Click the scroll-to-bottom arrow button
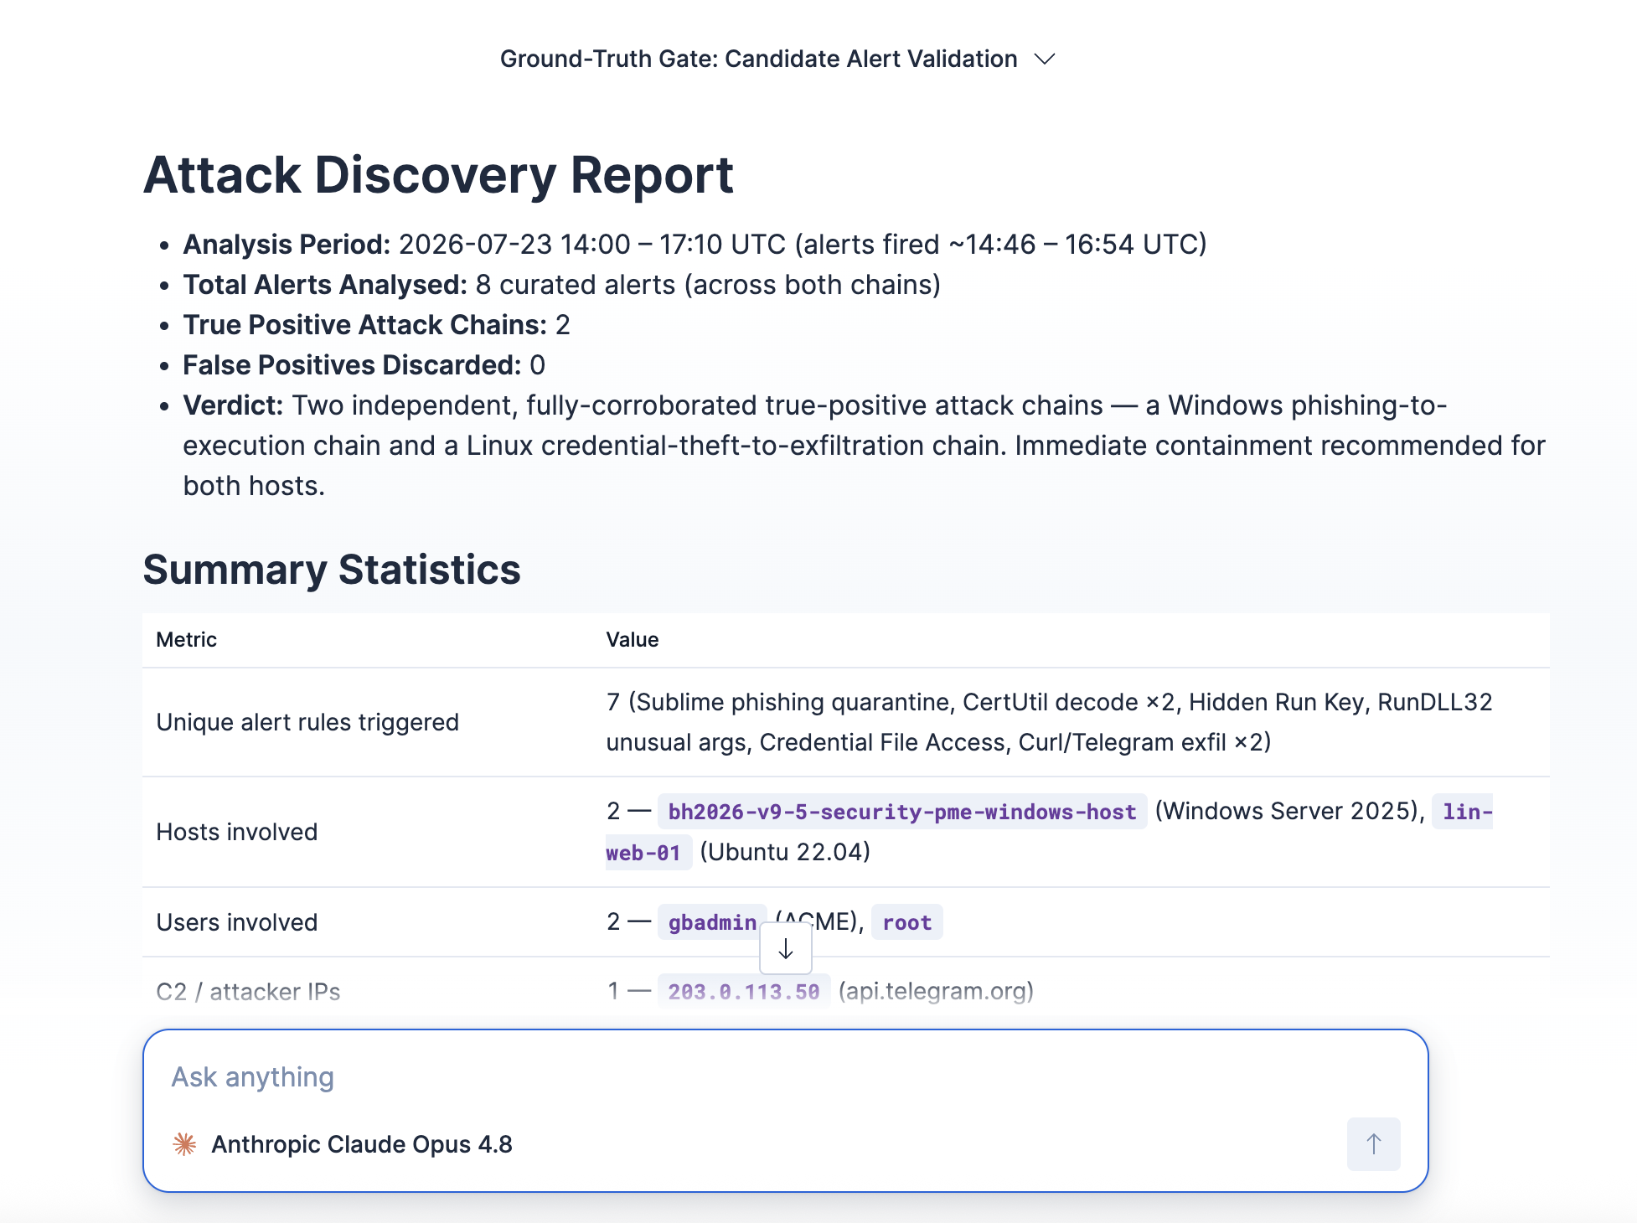The image size is (1637, 1223). pyautogui.click(x=786, y=949)
